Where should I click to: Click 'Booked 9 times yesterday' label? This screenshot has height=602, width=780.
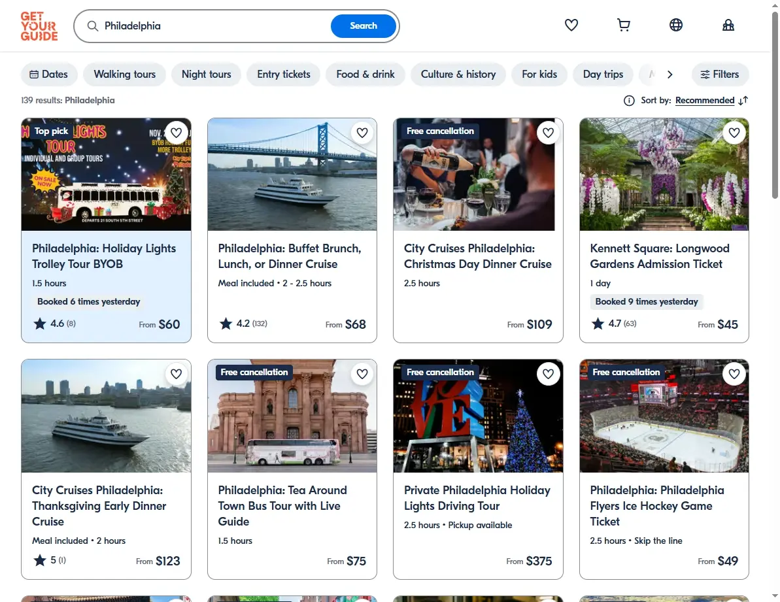pos(647,302)
